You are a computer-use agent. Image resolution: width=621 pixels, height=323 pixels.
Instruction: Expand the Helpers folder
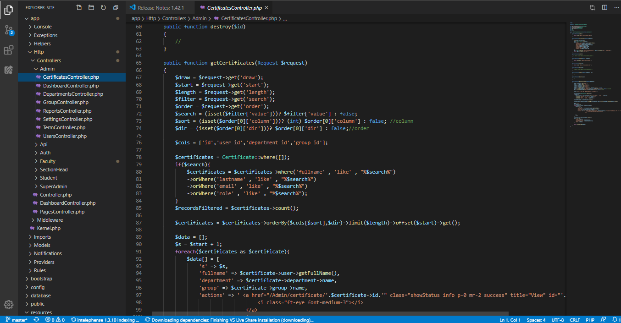point(72,44)
